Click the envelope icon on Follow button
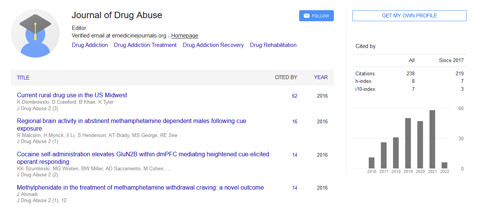 (x=306, y=16)
